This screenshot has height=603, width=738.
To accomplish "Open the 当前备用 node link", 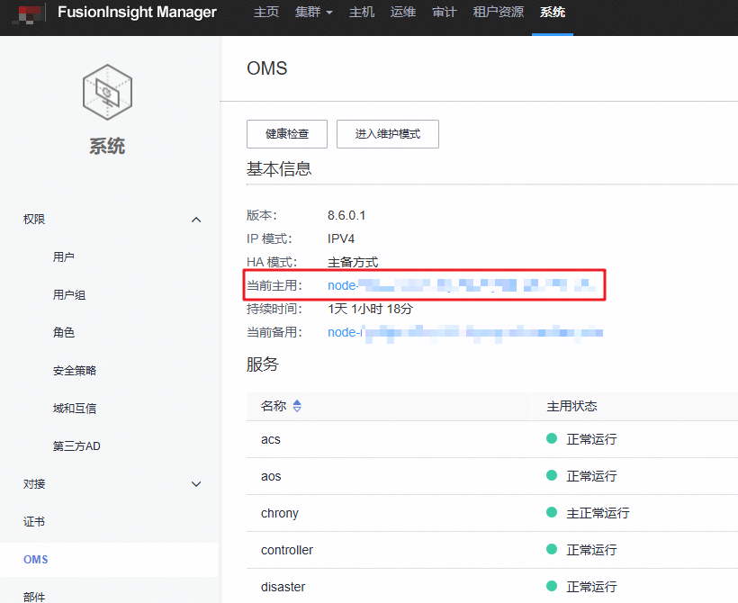I will [465, 332].
